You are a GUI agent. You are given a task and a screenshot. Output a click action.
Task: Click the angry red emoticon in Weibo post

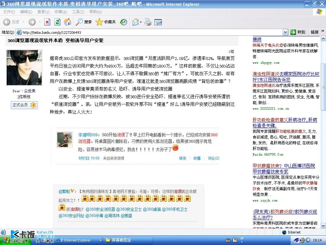coord(175,148)
